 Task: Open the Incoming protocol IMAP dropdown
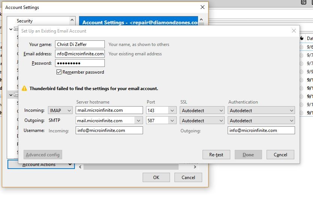(x=60, y=110)
